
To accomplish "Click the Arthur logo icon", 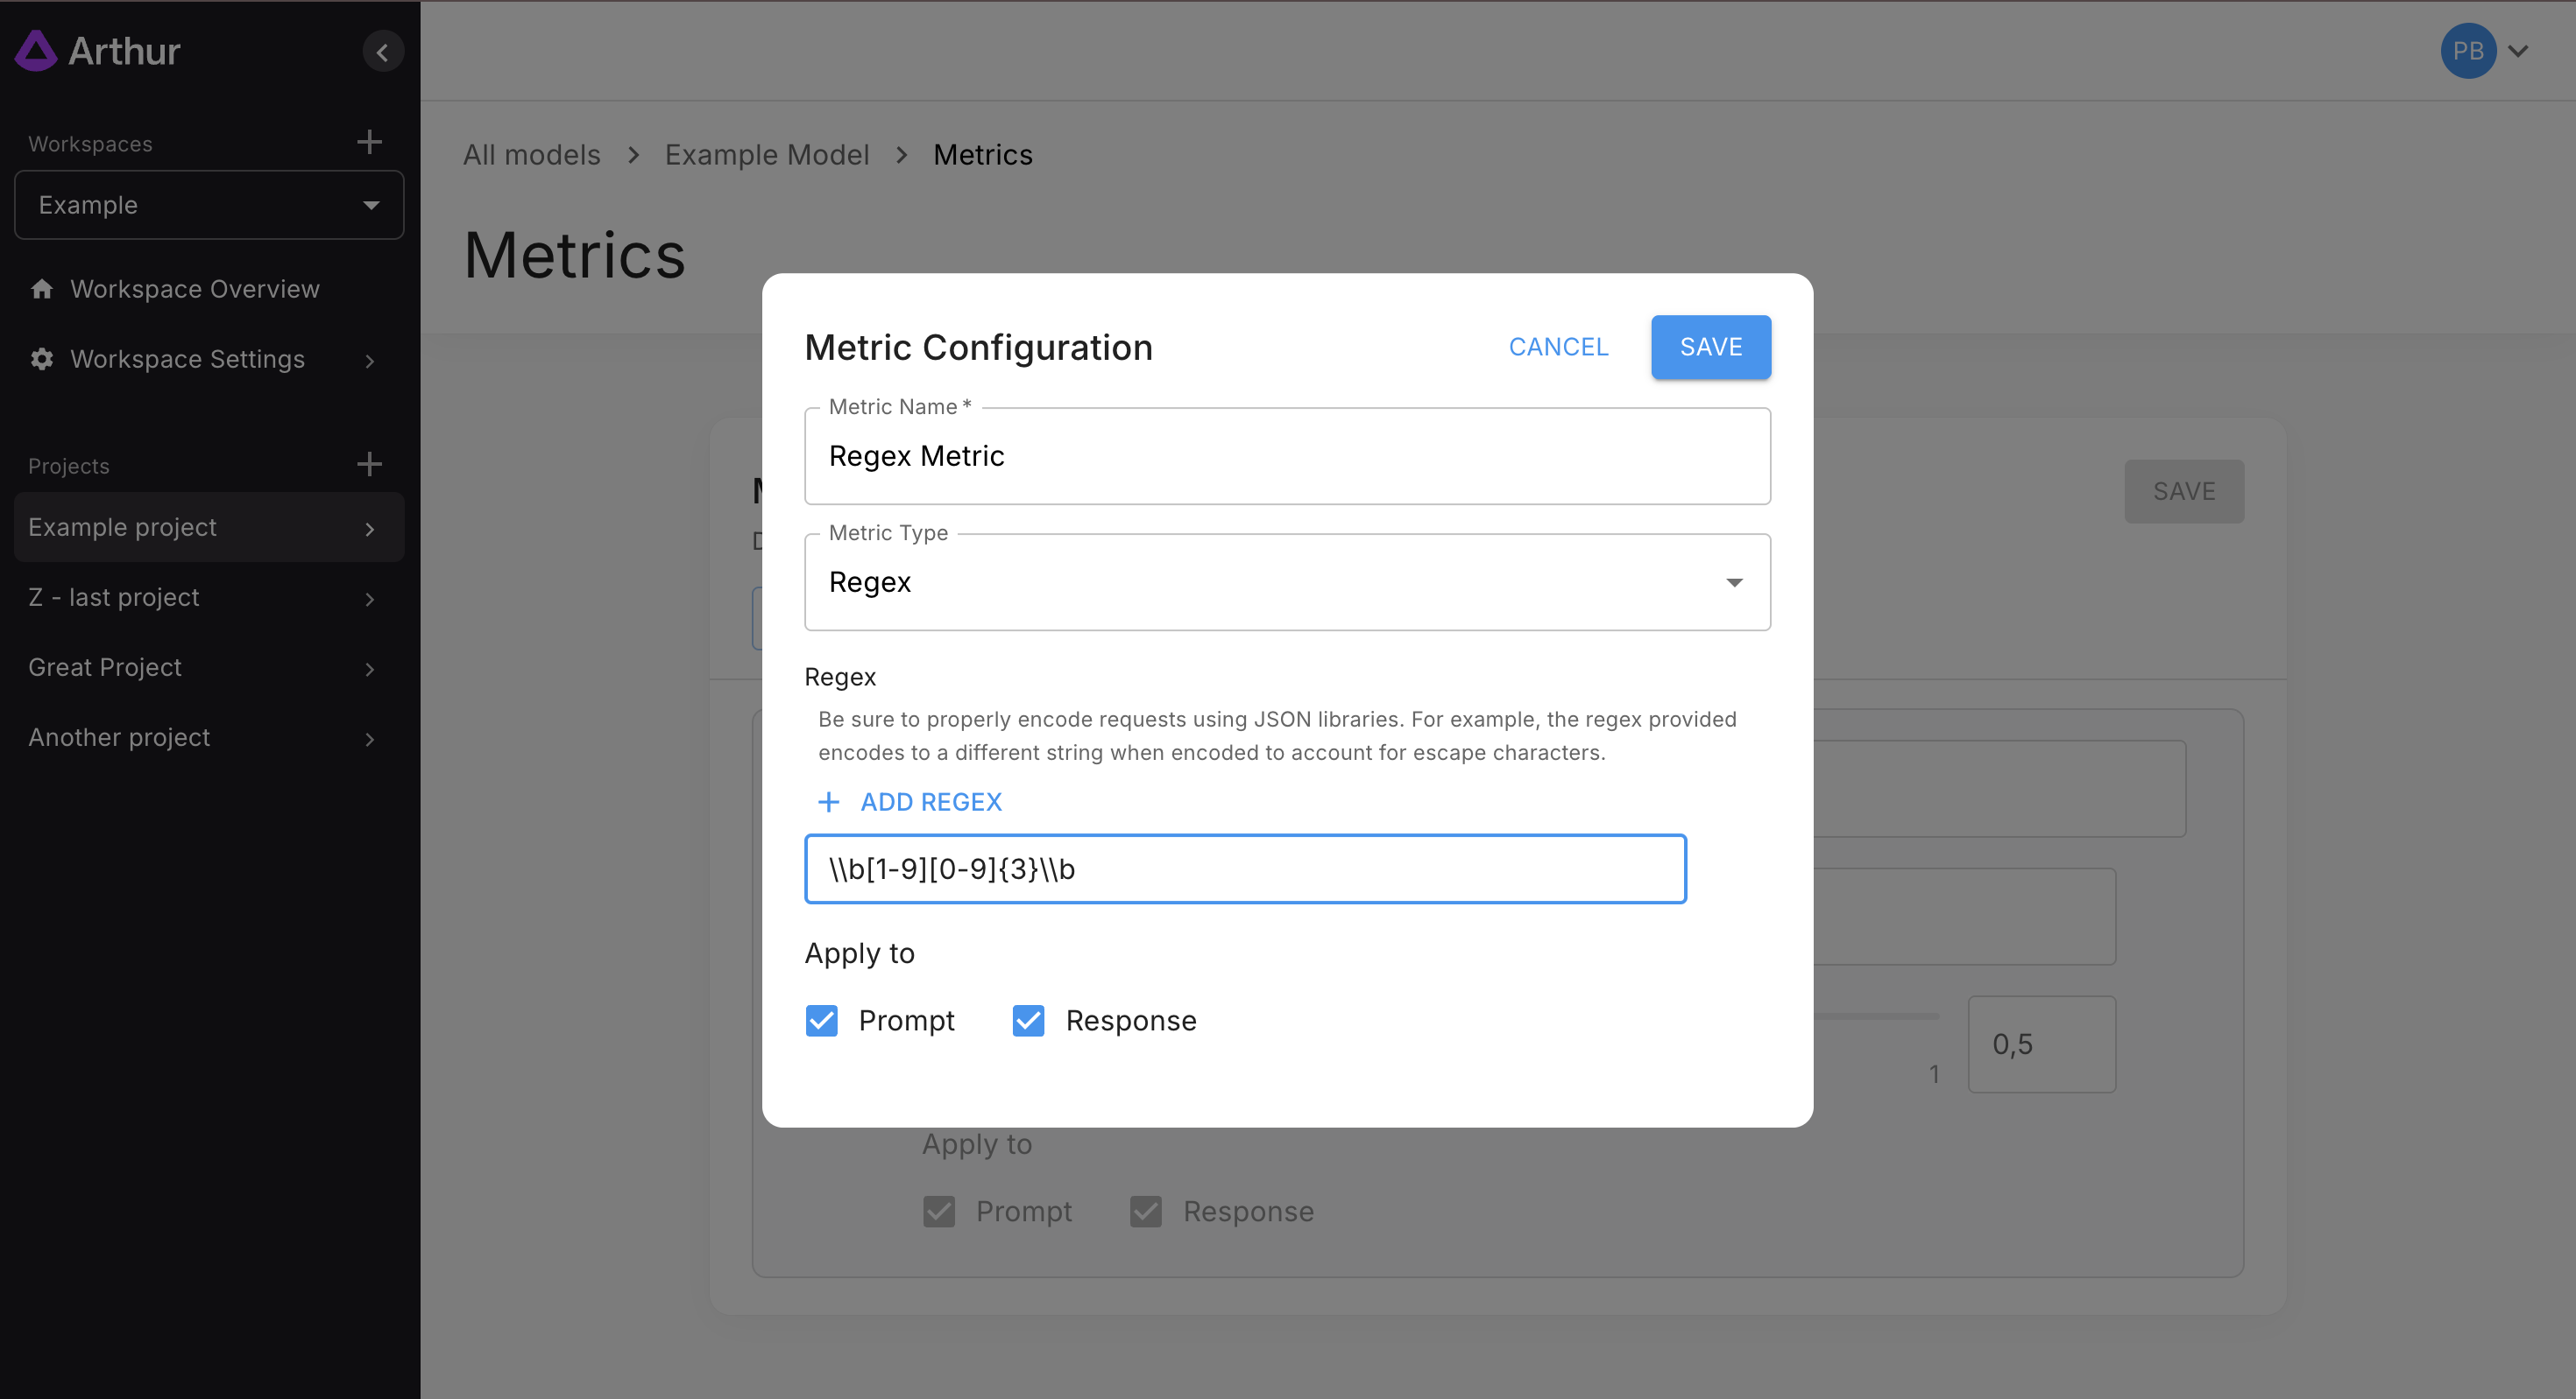I will [x=36, y=51].
